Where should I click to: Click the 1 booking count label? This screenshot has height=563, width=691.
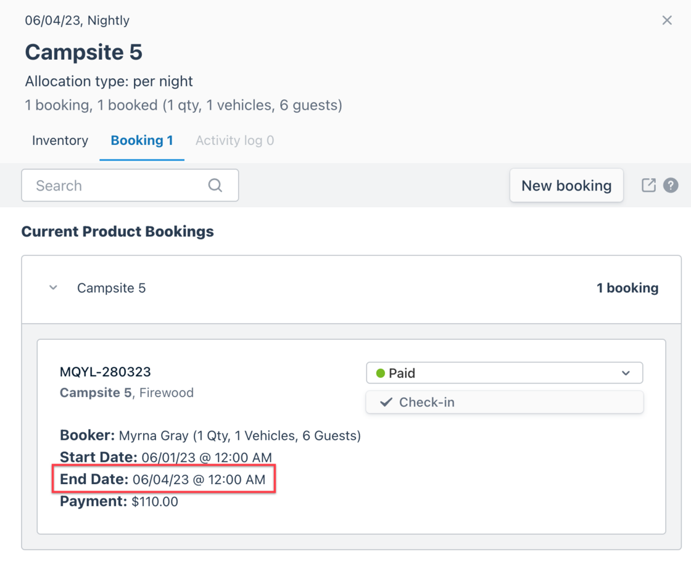[627, 288]
